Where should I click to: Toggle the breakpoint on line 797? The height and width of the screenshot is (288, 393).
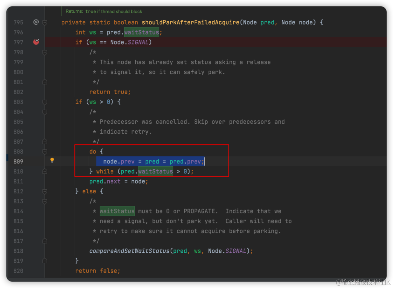click(x=36, y=42)
